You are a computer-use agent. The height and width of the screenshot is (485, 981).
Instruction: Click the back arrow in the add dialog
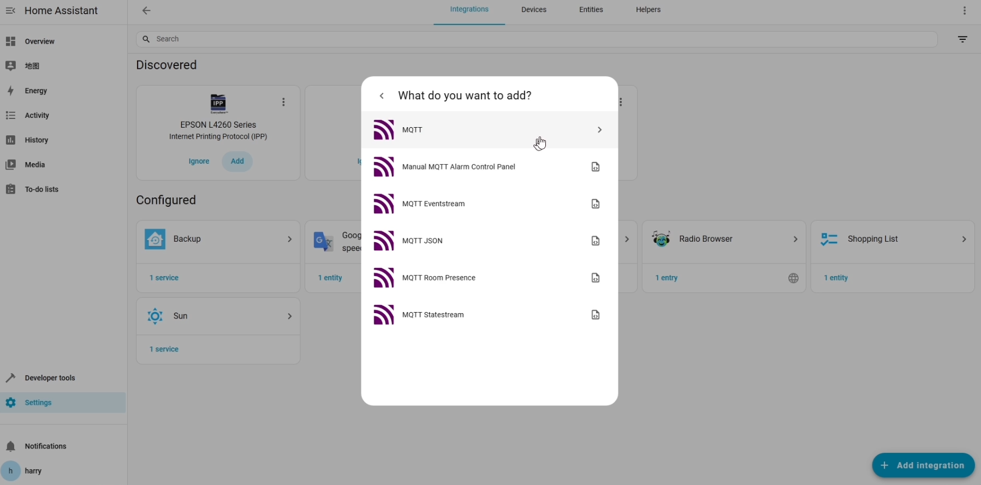[382, 96]
